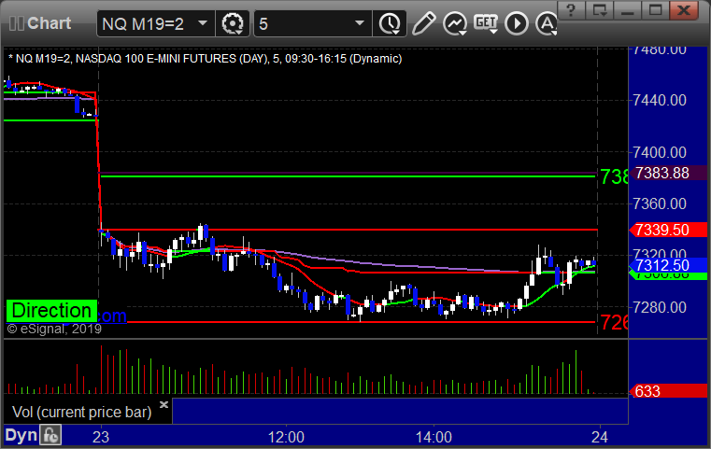Screen dimensions: 711x449
Task: Open the circled A alerts icon
Action: point(547,23)
